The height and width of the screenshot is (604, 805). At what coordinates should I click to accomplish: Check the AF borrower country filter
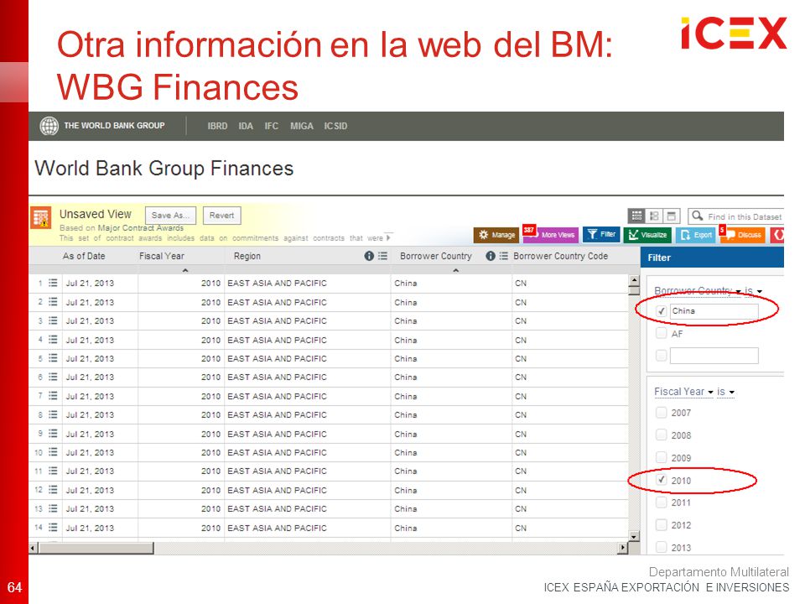coord(662,333)
